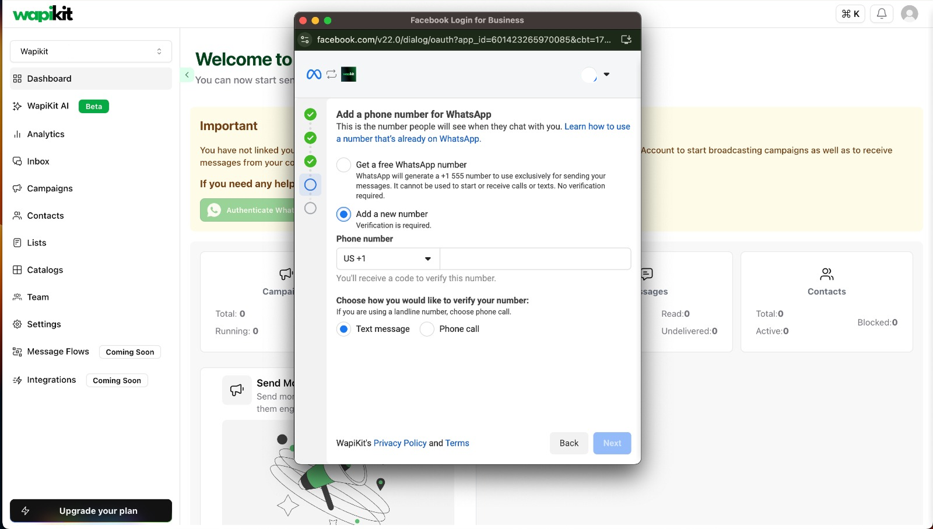The image size is (933, 529).
Task: Click the Team group icon
Action: pos(17,297)
